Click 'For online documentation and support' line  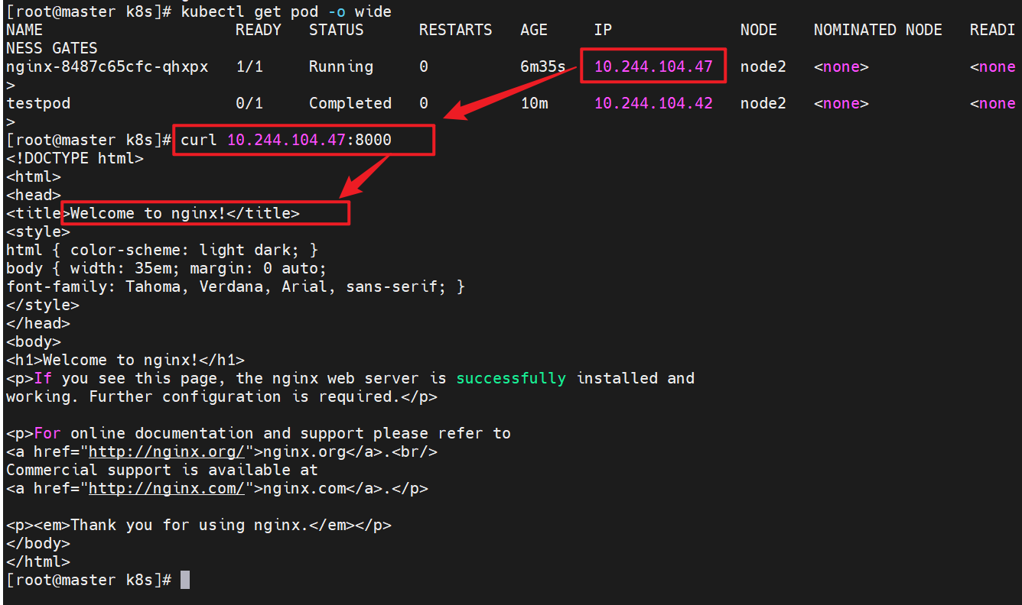[259, 433]
